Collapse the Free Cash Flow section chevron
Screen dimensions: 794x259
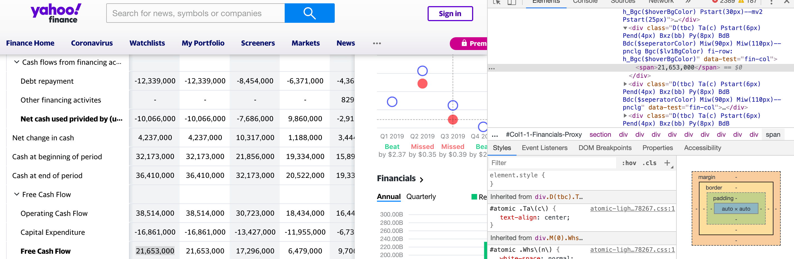tap(17, 194)
